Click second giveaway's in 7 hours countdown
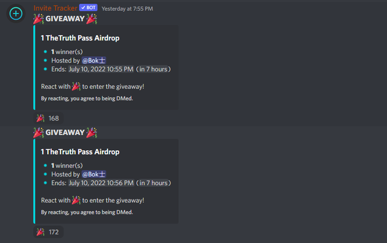This screenshot has height=243, width=387. 154,183
